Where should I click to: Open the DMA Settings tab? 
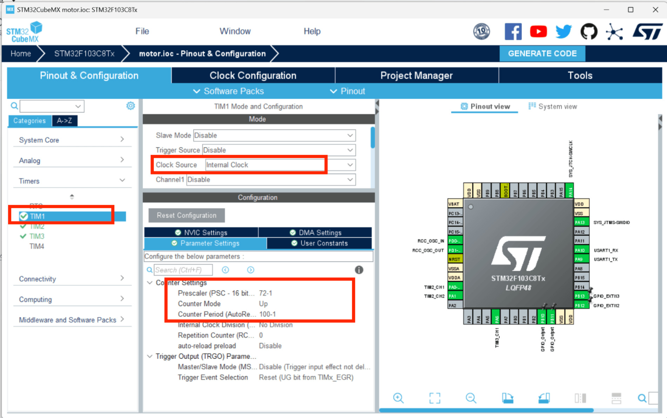point(315,232)
